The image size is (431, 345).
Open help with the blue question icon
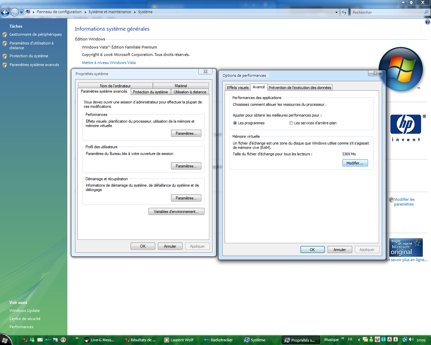coord(427,22)
